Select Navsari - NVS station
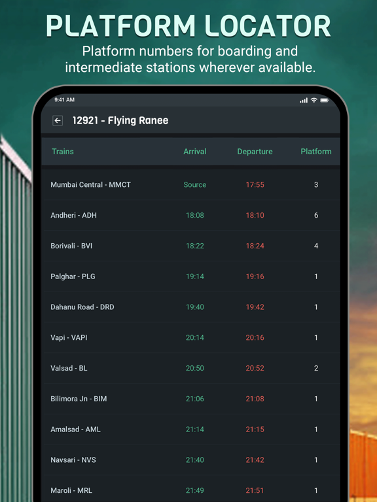The image size is (377, 502). pyautogui.click(x=73, y=460)
